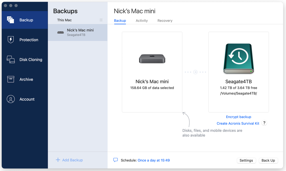Screen dimensions: 286x171
Task: Open the This Mac list options menu
Action: [x=101, y=20]
